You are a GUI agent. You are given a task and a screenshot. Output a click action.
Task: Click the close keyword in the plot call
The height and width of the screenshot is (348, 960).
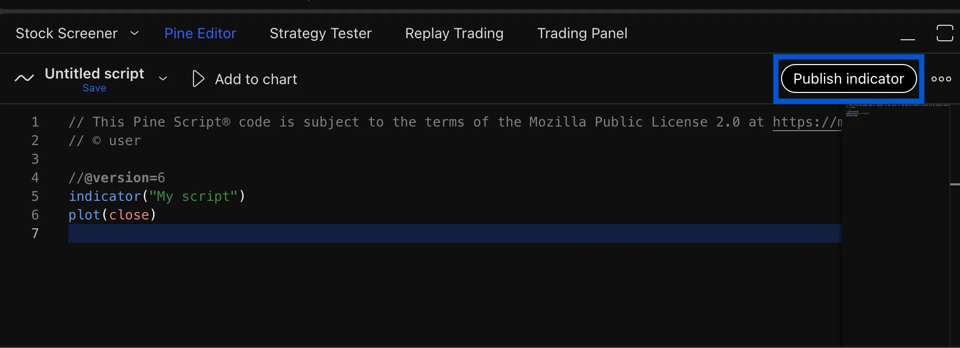tap(129, 215)
